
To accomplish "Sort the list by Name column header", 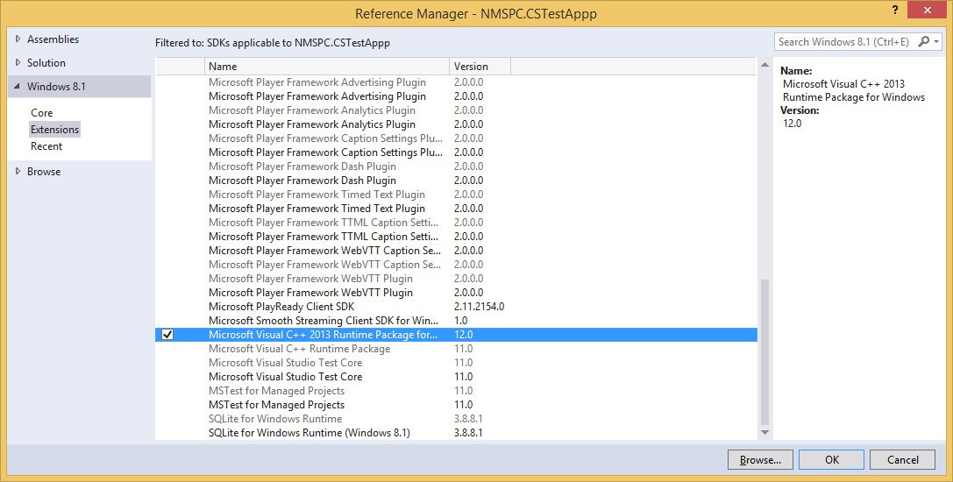I will pyautogui.click(x=327, y=67).
